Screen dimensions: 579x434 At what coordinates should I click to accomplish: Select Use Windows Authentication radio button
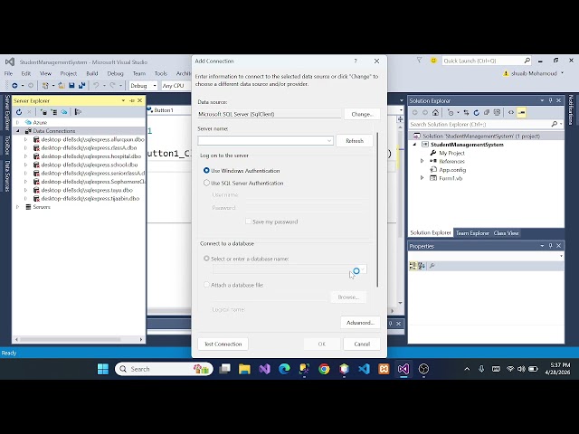206,171
